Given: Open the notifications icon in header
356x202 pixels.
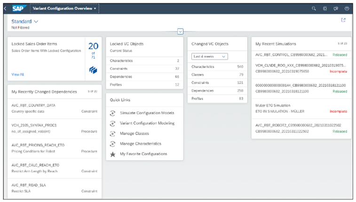Looking at the screenshot, I should tap(336, 8).
